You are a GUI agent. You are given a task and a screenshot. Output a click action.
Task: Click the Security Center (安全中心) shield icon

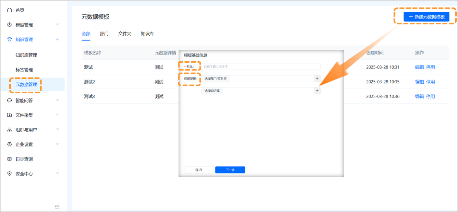tap(9, 174)
